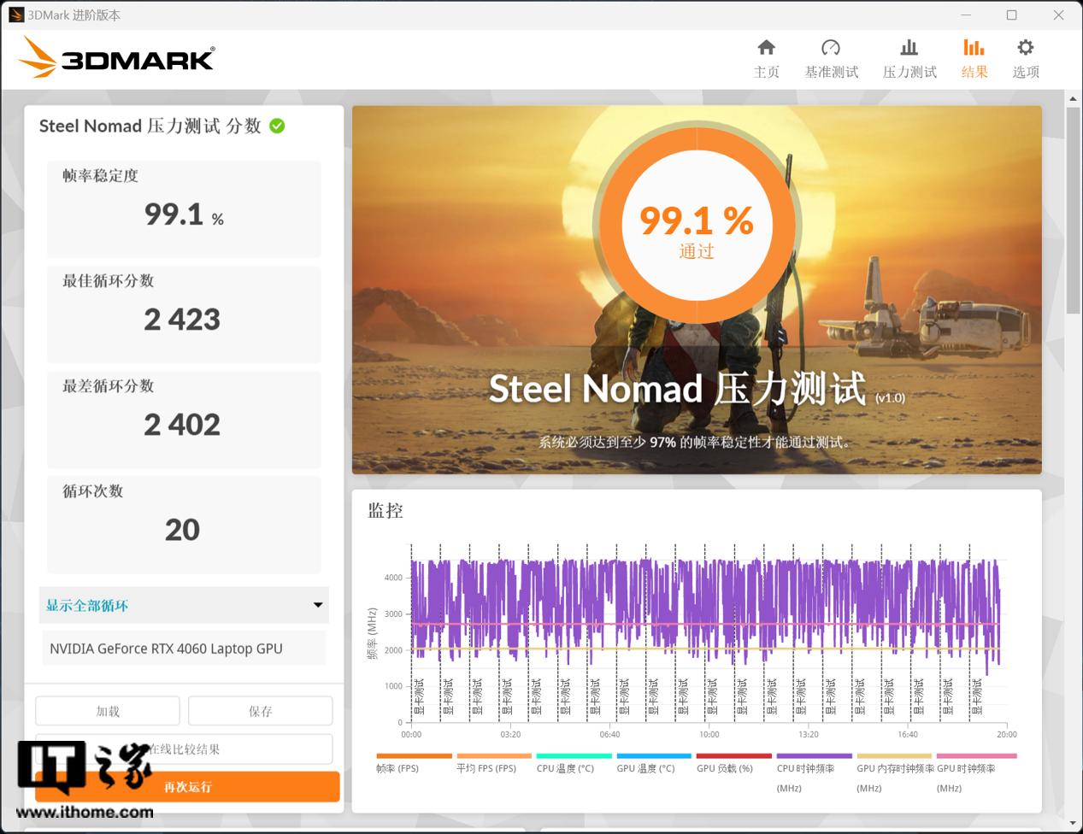Image resolution: width=1083 pixels, height=834 pixels.
Task: Toggle the 帧率 (FPS) legend series
Action: [x=414, y=762]
